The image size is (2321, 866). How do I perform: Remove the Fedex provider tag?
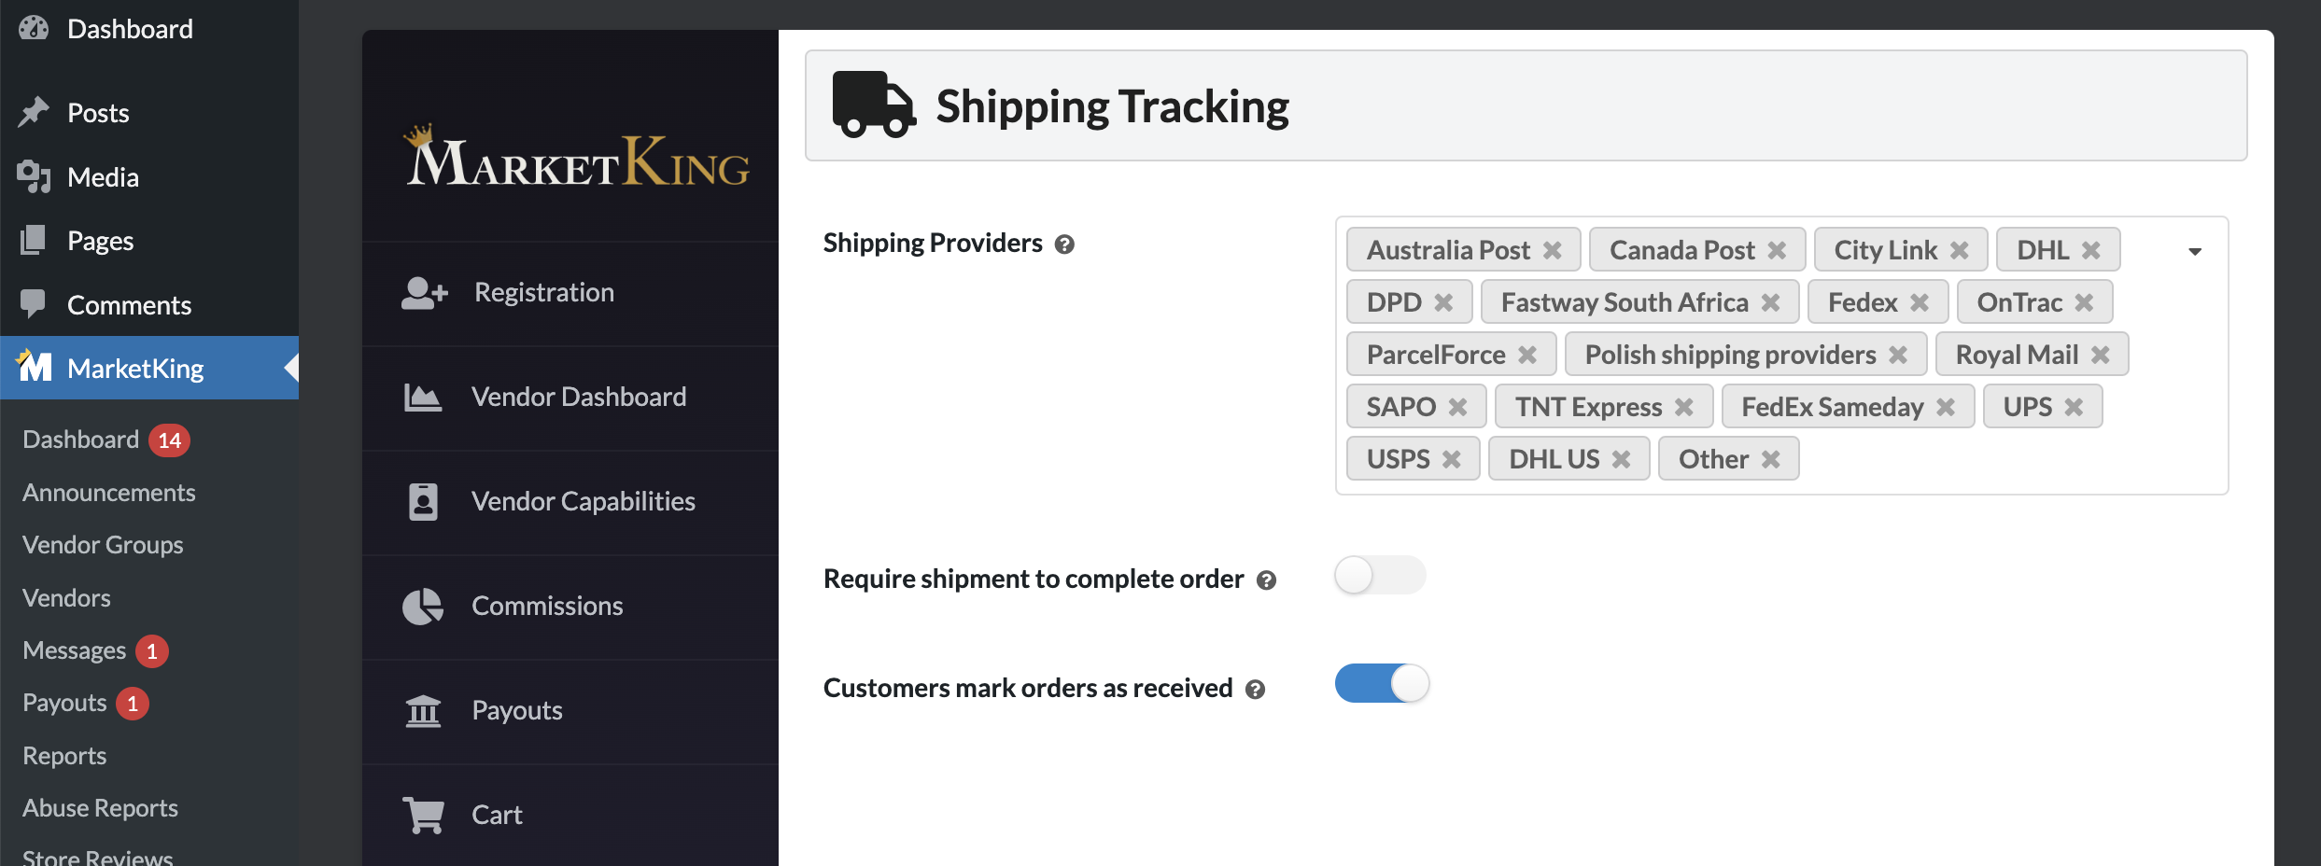(1920, 302)
